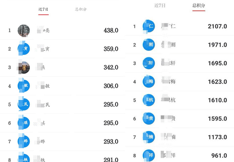Click the blue avatar labeled 琪
This screenshot has height=162, width=234.
pos(24,123)
